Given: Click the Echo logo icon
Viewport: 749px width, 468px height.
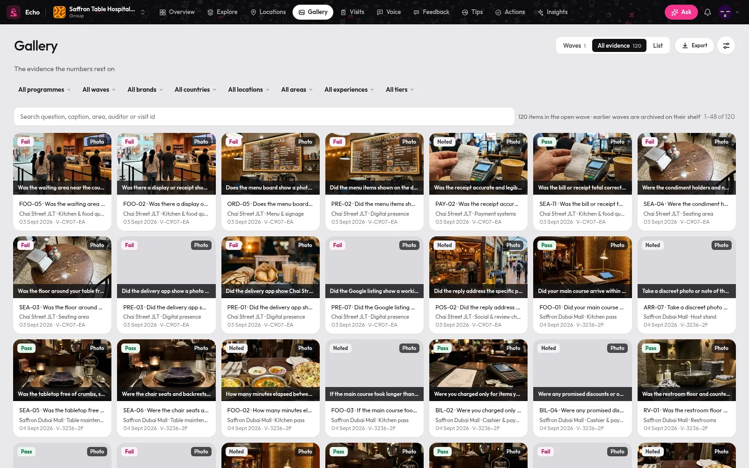Looking at the screenshot, I should tap(14, 12).
